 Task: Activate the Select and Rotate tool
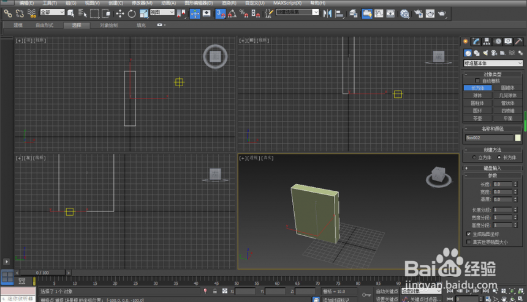(x=132, y=13)
